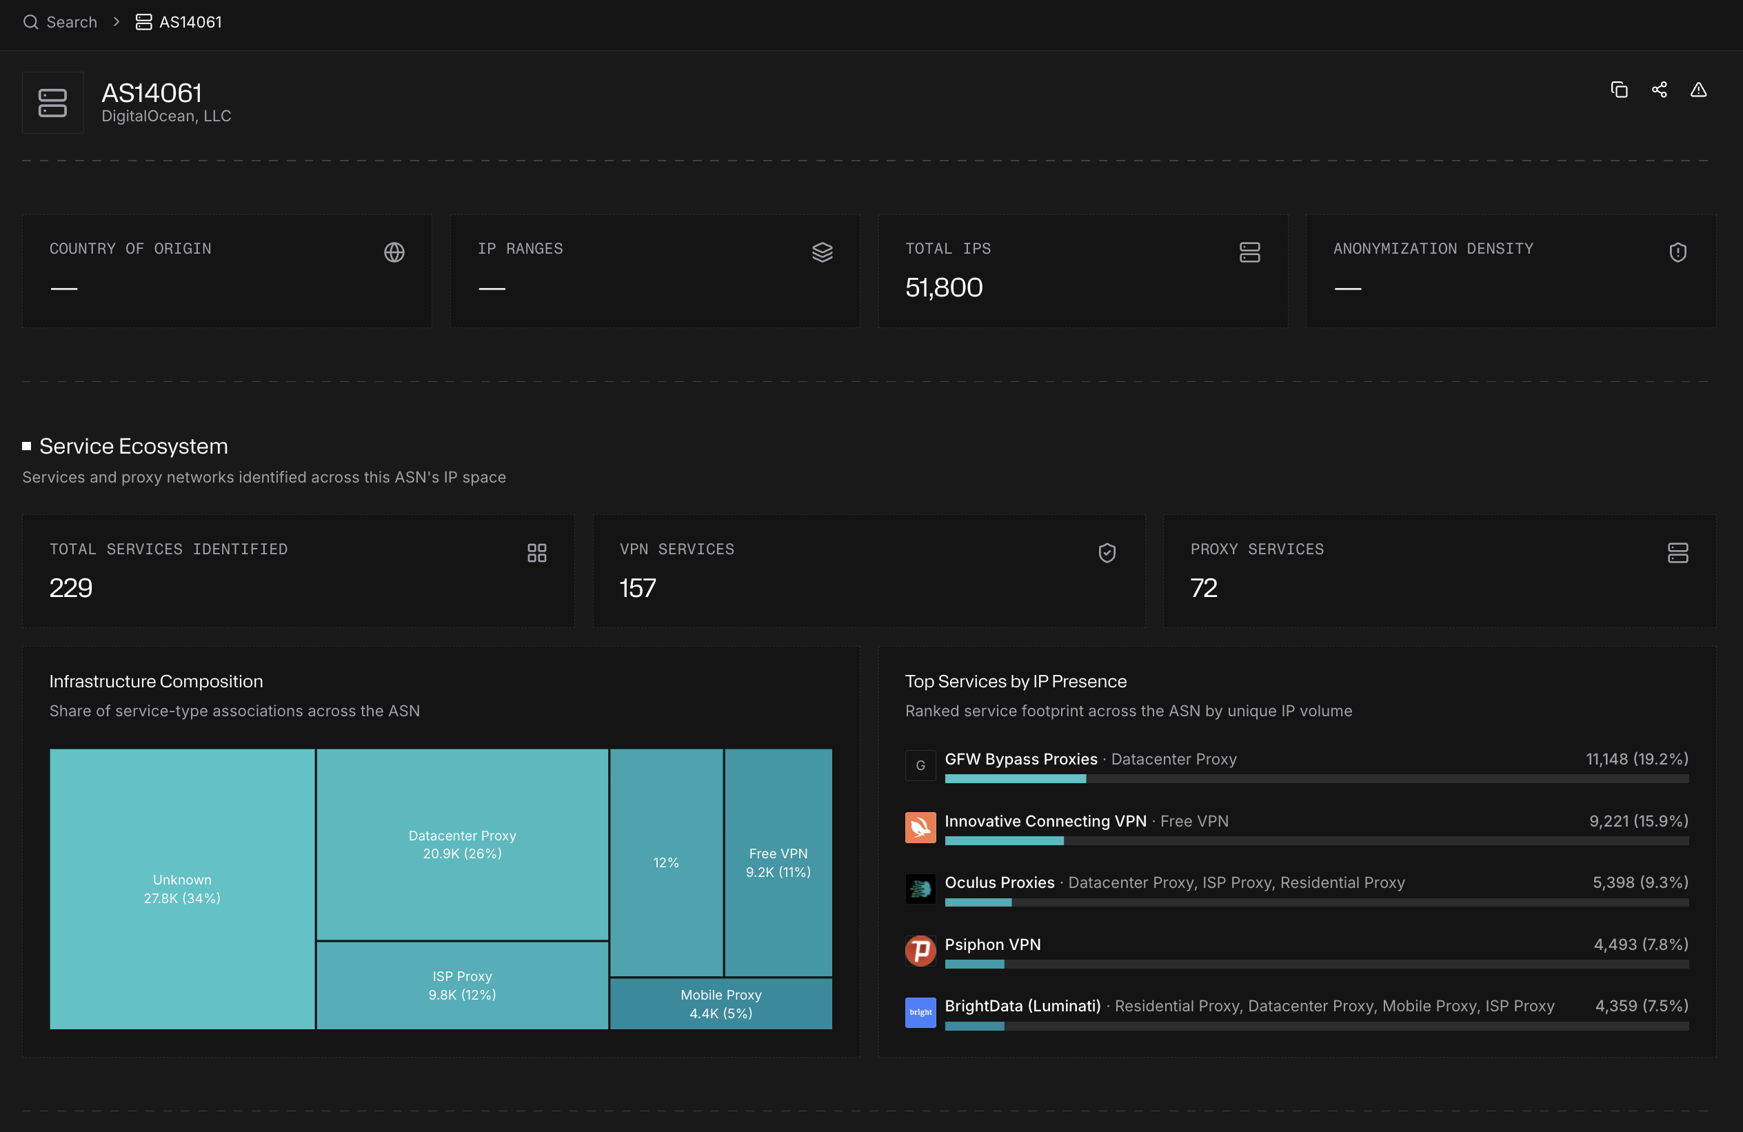Click the 157 VPN services value
This screenshot has height=1132, width=1743.
[638, 587]
